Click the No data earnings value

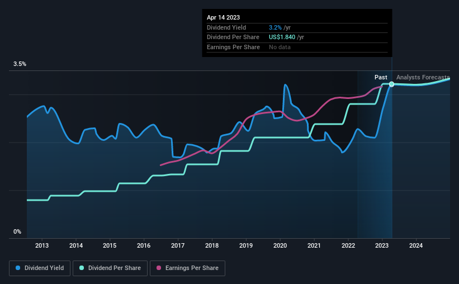(280, 47)
